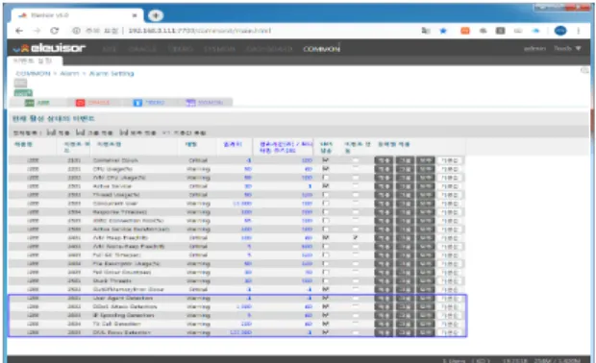Click third dark button in Stuck Threads row
The height and width of the screenshot is (363, 596).
pos(425,281)
